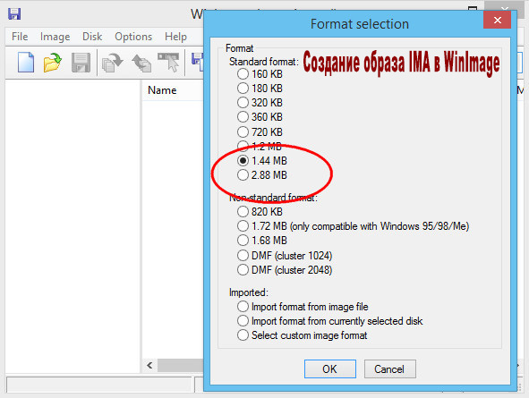The height and width of the screenshot is (398, 529).
Task: Choose DMF (cluster 1024) format
Action: [x=285, y=256]
